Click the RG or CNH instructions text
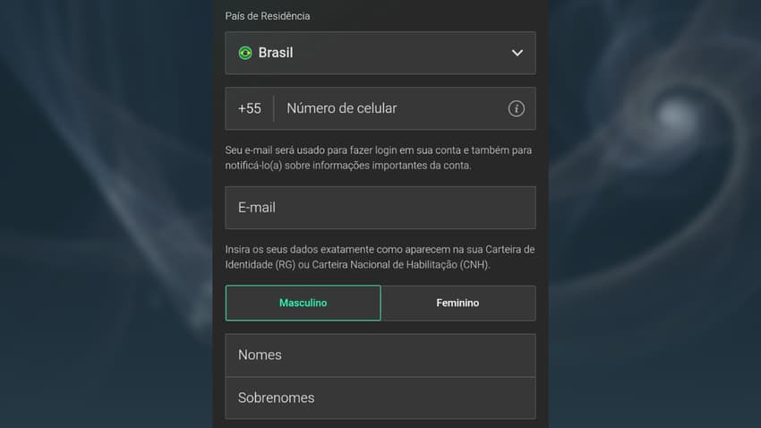This screenshot has height=428, width=761. pyautogui.click(x=380, y=257)
